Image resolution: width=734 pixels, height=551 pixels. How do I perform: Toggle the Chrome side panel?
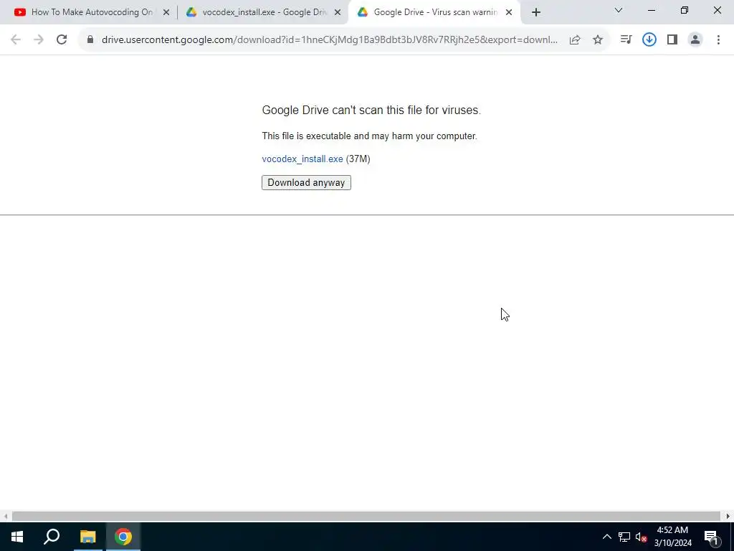click(672, 40)
